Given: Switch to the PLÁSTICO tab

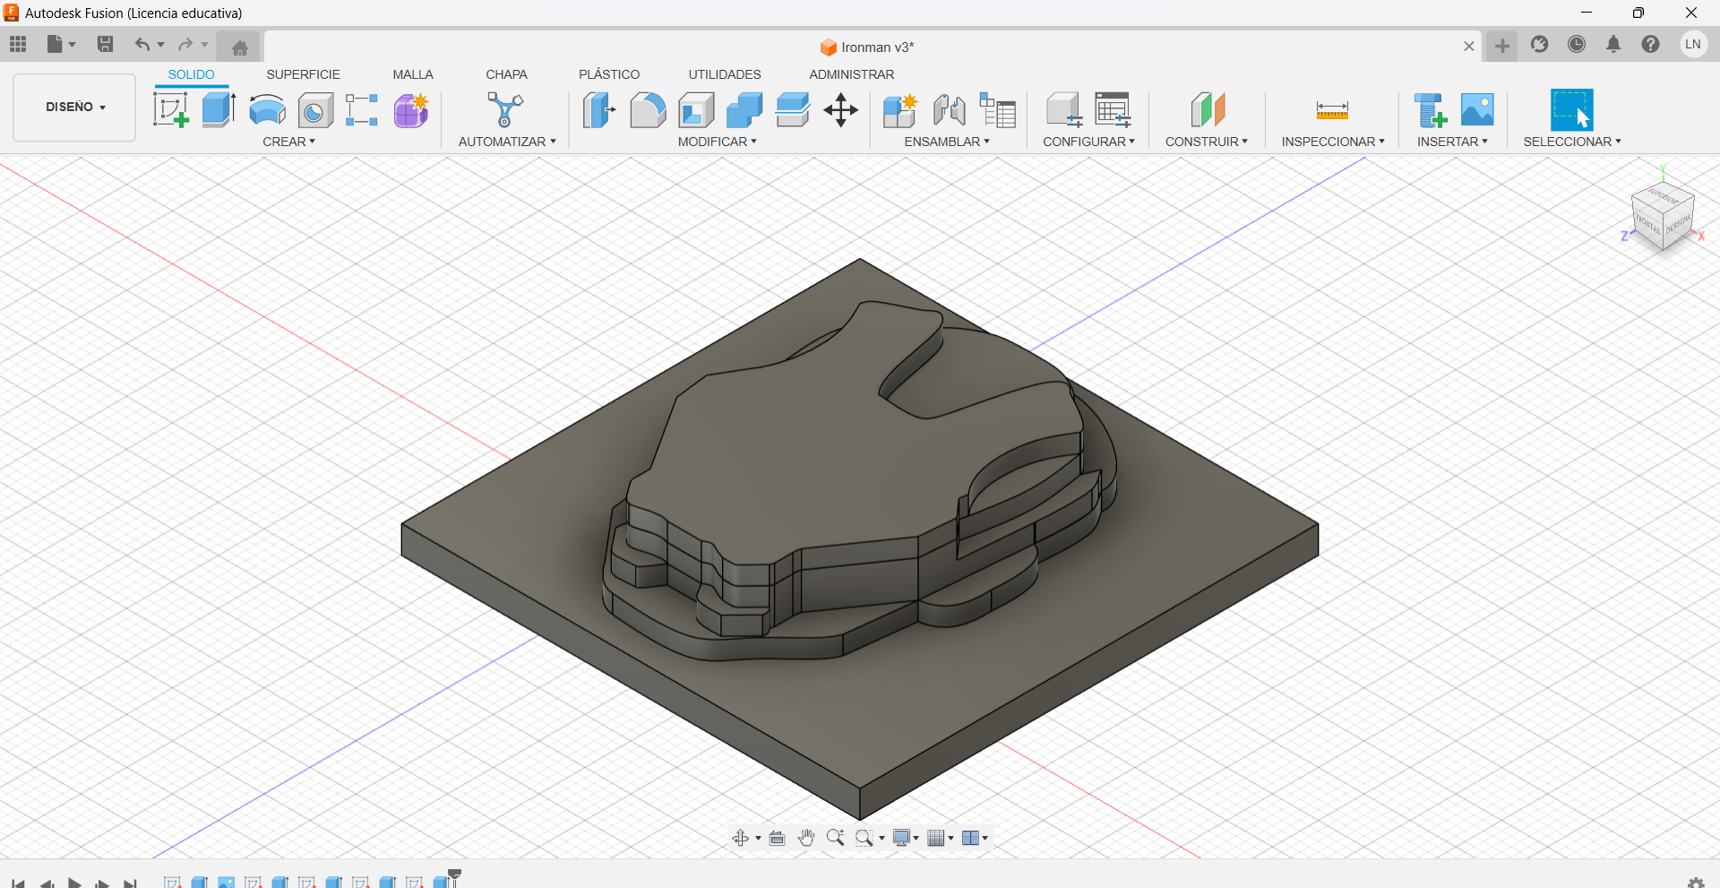Looking at the screenshot, I should (609, 74).
